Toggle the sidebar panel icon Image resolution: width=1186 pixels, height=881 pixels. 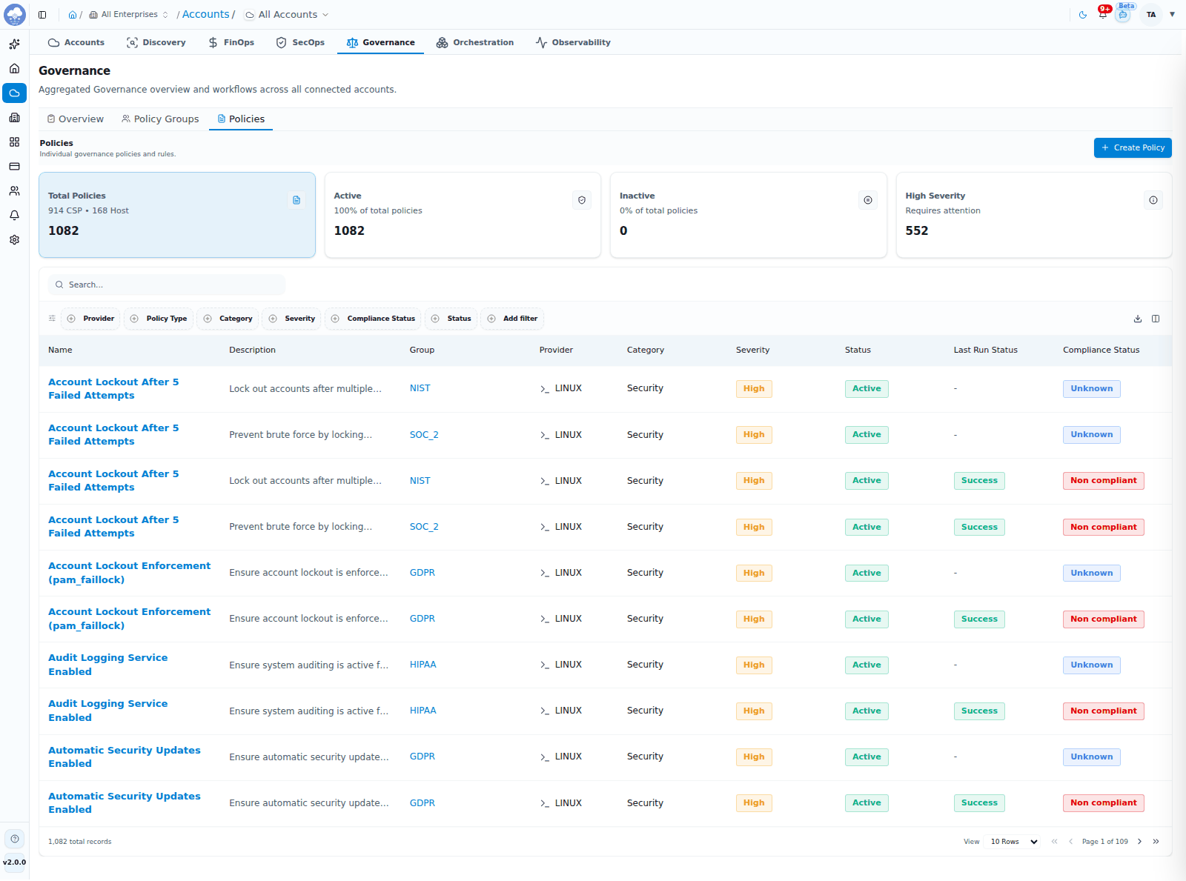tap(42, 15)
